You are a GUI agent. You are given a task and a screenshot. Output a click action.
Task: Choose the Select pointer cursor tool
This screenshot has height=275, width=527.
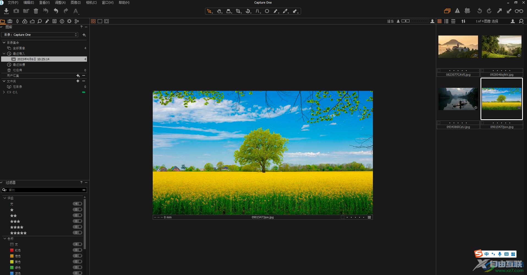pos(210,11)
